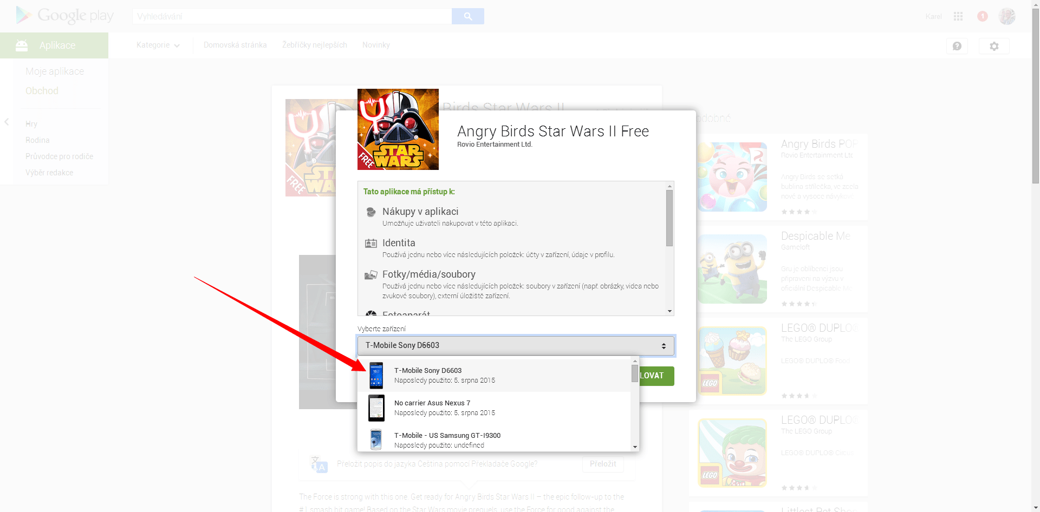
Task: Click the Fotky/média/soubory permission heading
Action: pos(429,274)
